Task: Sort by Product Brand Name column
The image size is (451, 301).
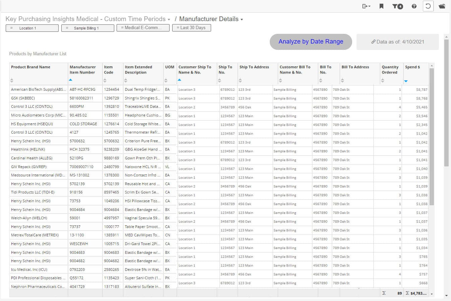Action: (12, 80)
